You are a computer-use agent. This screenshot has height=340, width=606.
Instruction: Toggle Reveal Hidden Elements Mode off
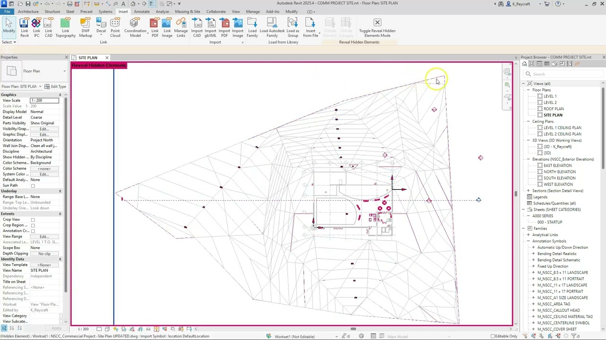377,27
